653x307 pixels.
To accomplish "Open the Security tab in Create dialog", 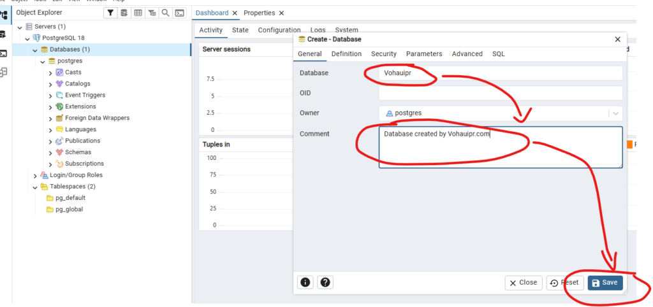I will coord(383,54).
